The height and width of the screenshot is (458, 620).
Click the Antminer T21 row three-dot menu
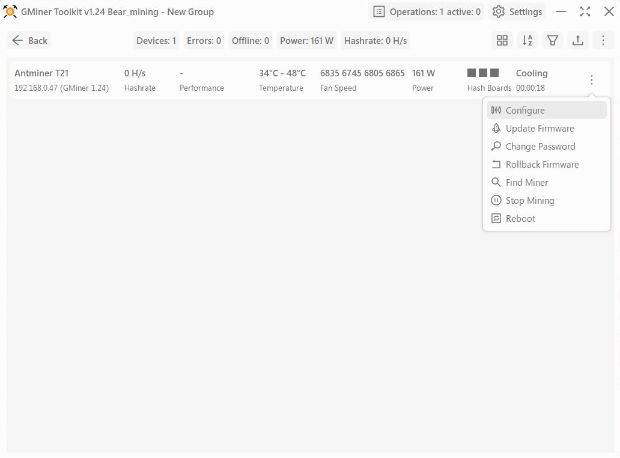coord(592,80)
